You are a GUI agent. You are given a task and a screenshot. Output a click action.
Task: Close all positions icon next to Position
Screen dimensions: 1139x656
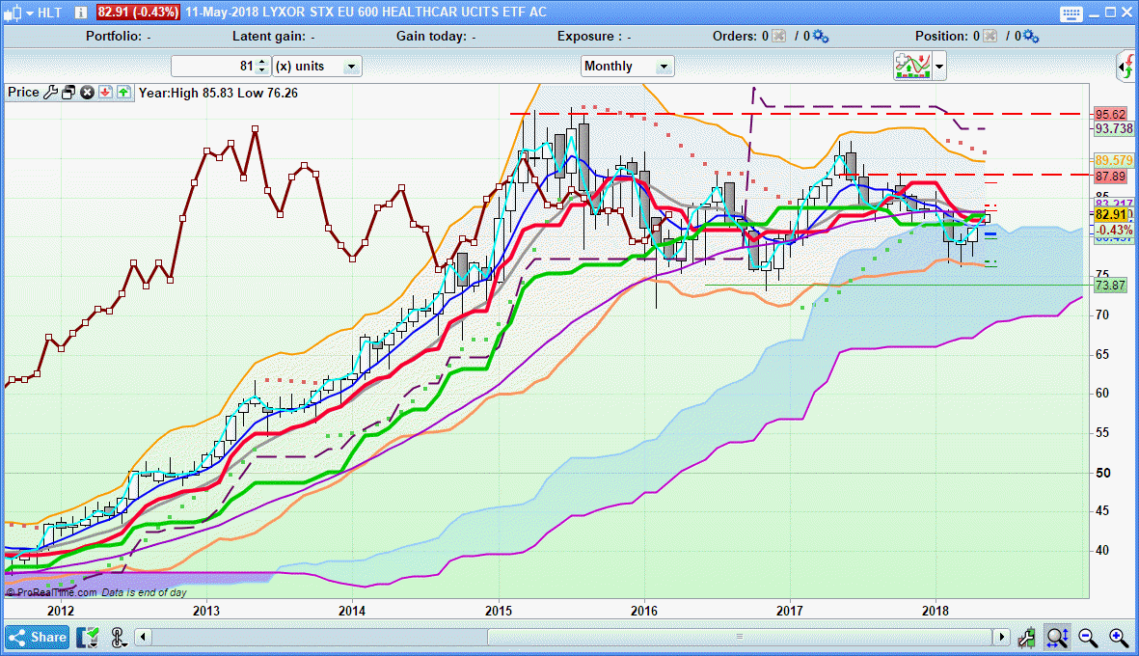tap(990, 37)
